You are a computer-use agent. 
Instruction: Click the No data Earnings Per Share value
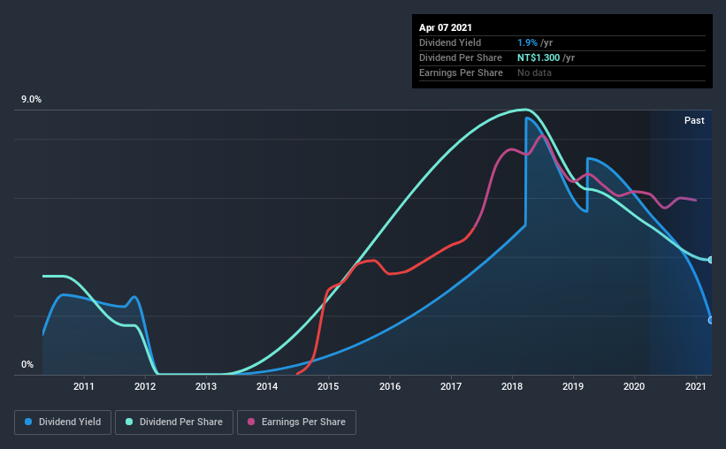(534, 72)
